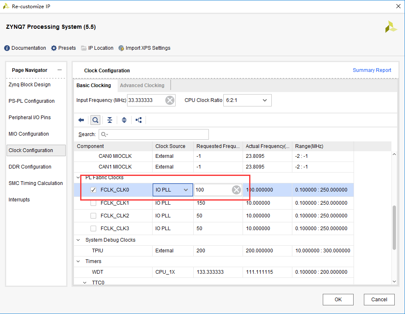Select the WDT row
Viewport: 405px width, 314px height.
(x=214, y=272)
